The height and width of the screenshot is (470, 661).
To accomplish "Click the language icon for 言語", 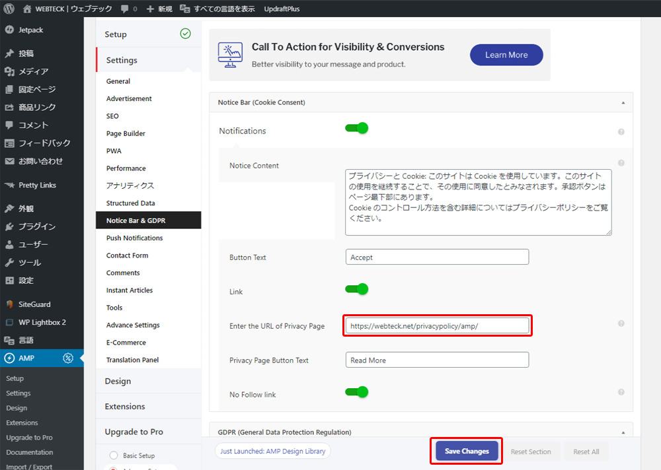I will point(9,340).
